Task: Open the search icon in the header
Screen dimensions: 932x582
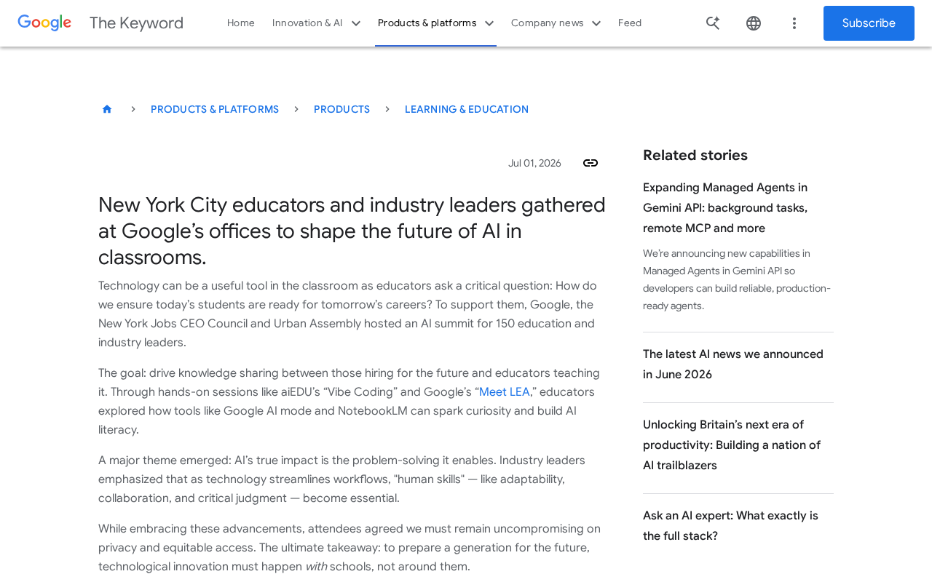Action: coord(713,23)
